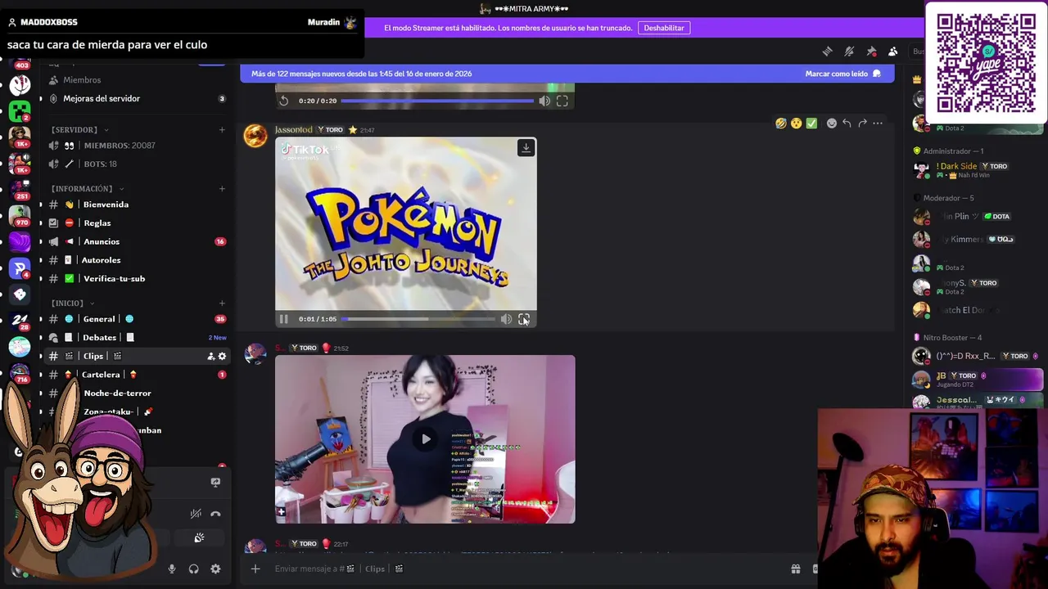
Task: Click the plus attach button in message bar
Action: point(255,569)
